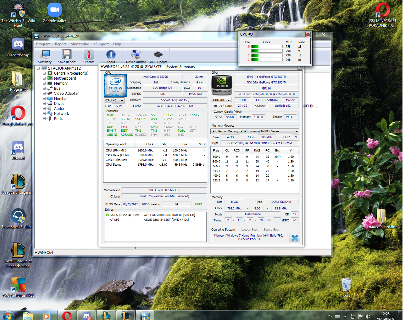
Task: Select the League of Legends desktop shortcut
Action: [18, 184]
